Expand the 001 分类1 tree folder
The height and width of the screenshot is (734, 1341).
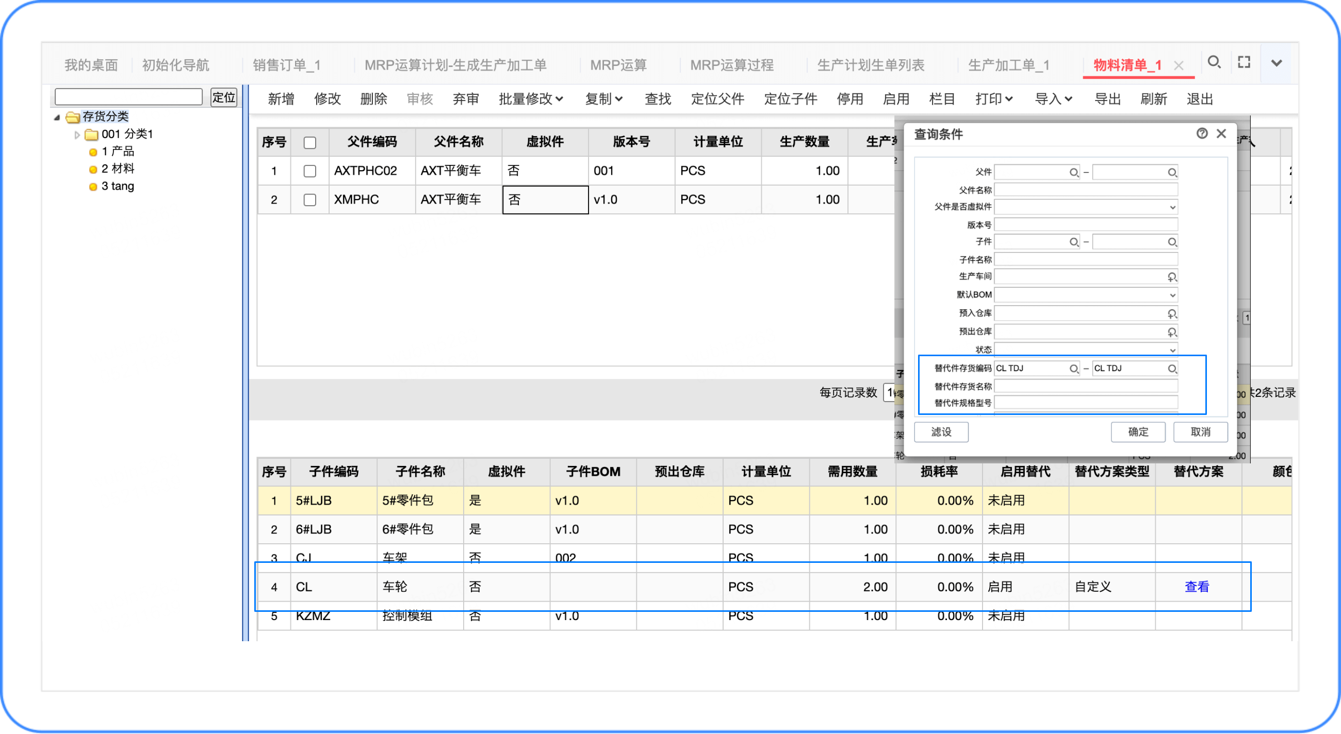coord(77,135)
